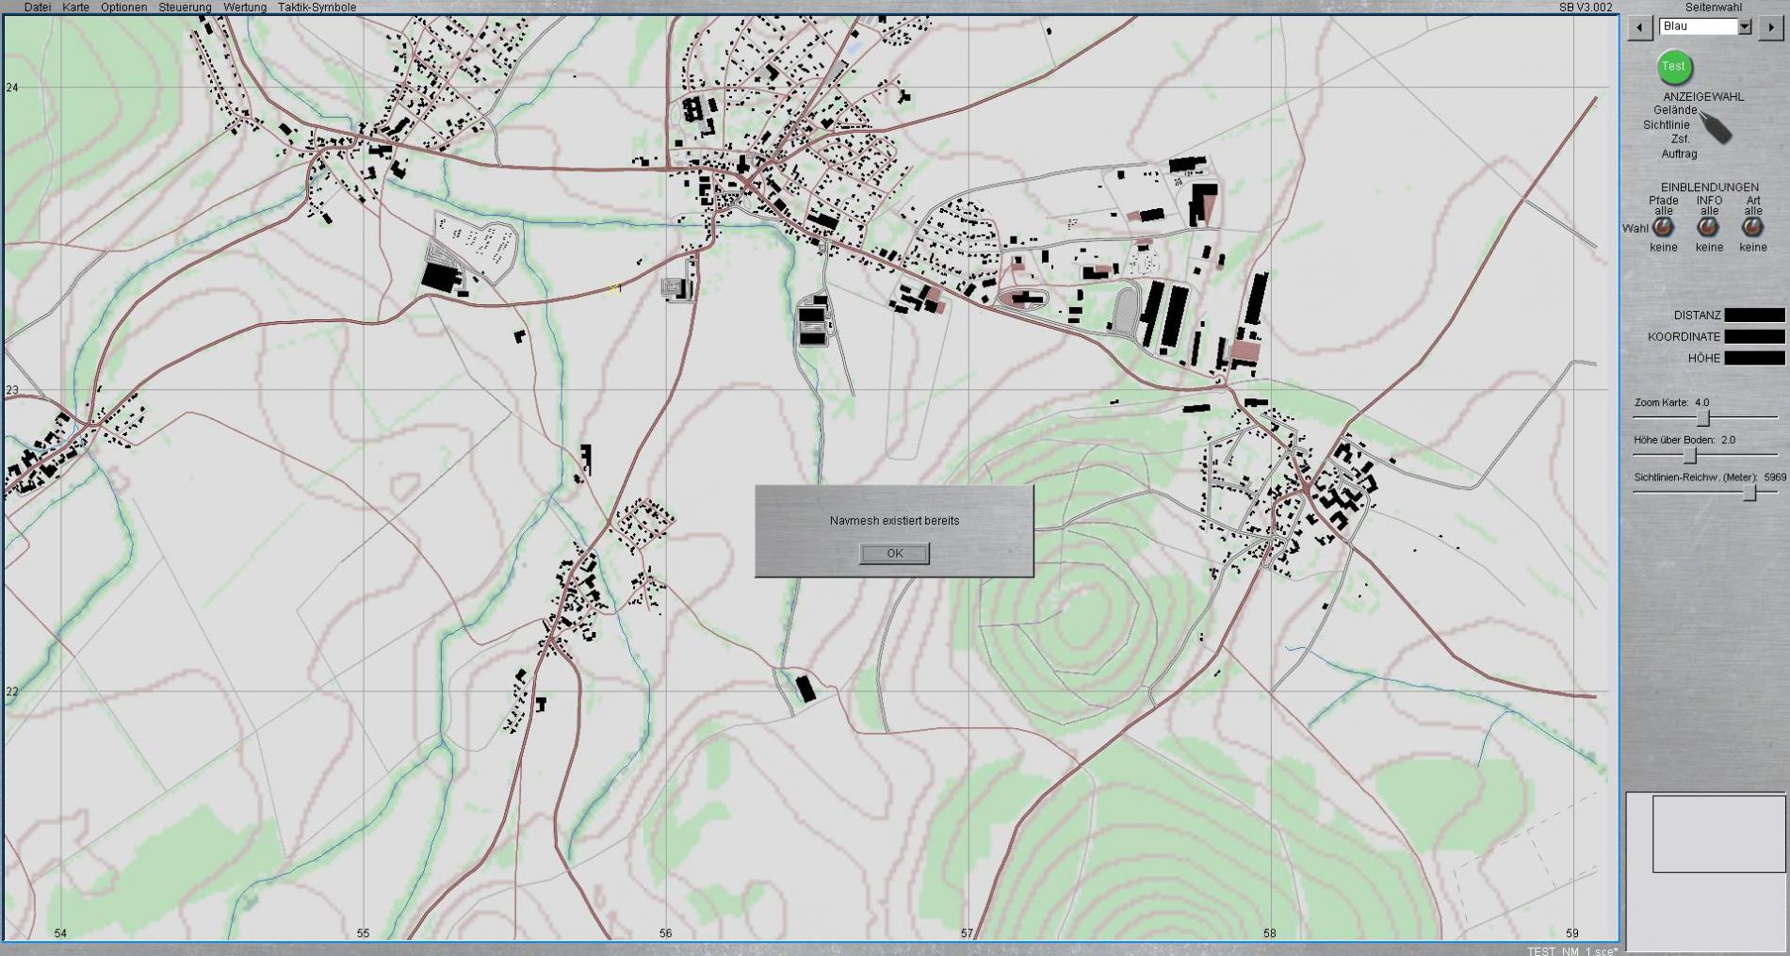Open the Seitenwahl Blau dropdown
Viewport: 1790px width, 956px height.
[1744, 27]
